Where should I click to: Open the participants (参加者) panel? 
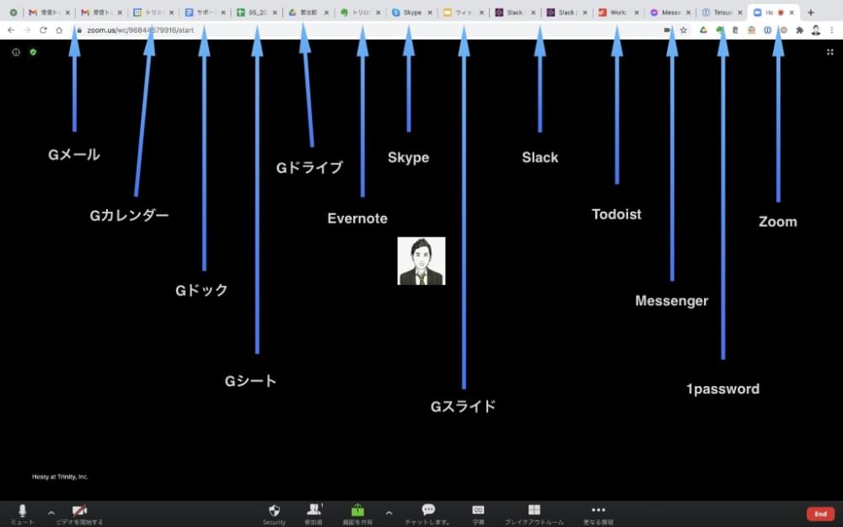[314, 511]
